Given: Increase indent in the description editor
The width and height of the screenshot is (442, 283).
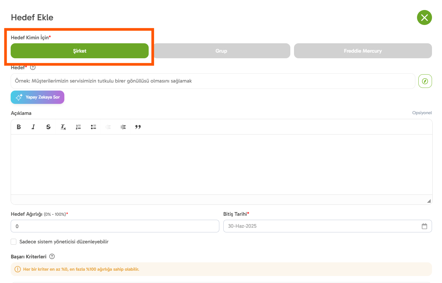Looking at the screenshot, I should click(x=123, y=127).
